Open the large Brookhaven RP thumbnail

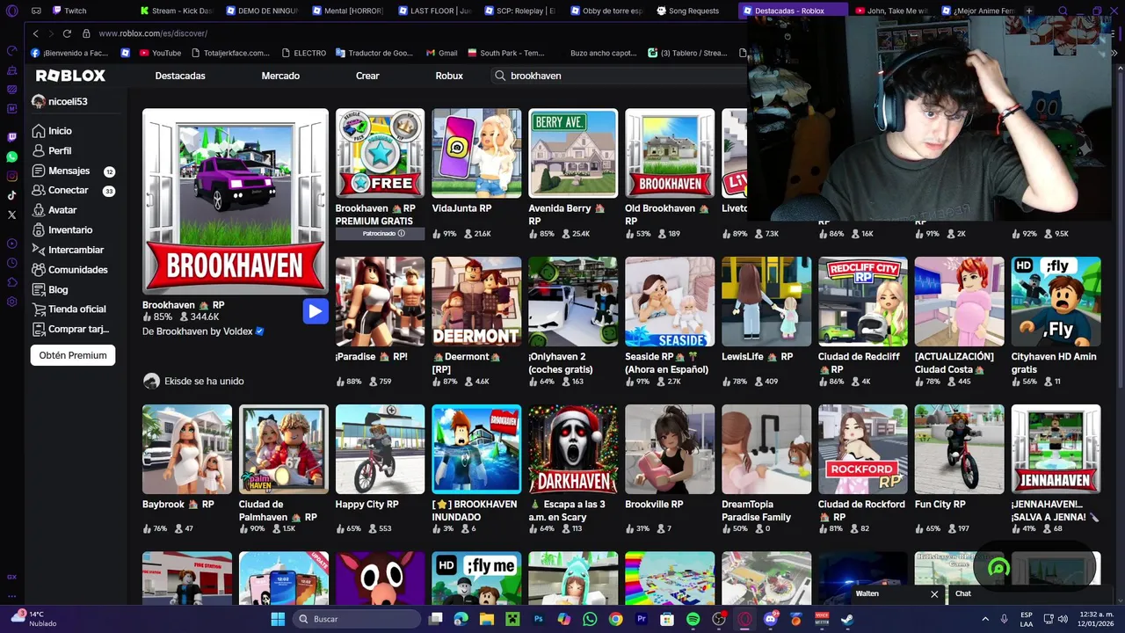point(236,201)
